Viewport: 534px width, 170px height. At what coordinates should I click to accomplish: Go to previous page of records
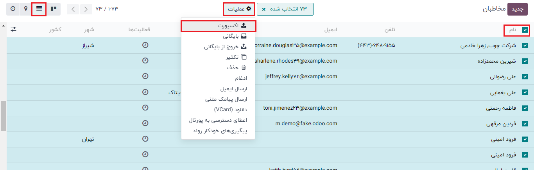pyautogui.click(x=73, y=9)
